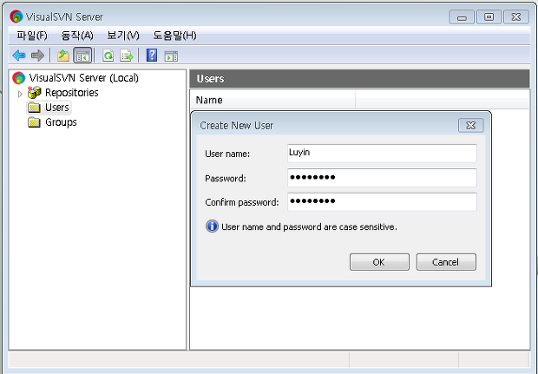Click the User name input field
Screen dimensions: 538x374
(x=382, y=153)
